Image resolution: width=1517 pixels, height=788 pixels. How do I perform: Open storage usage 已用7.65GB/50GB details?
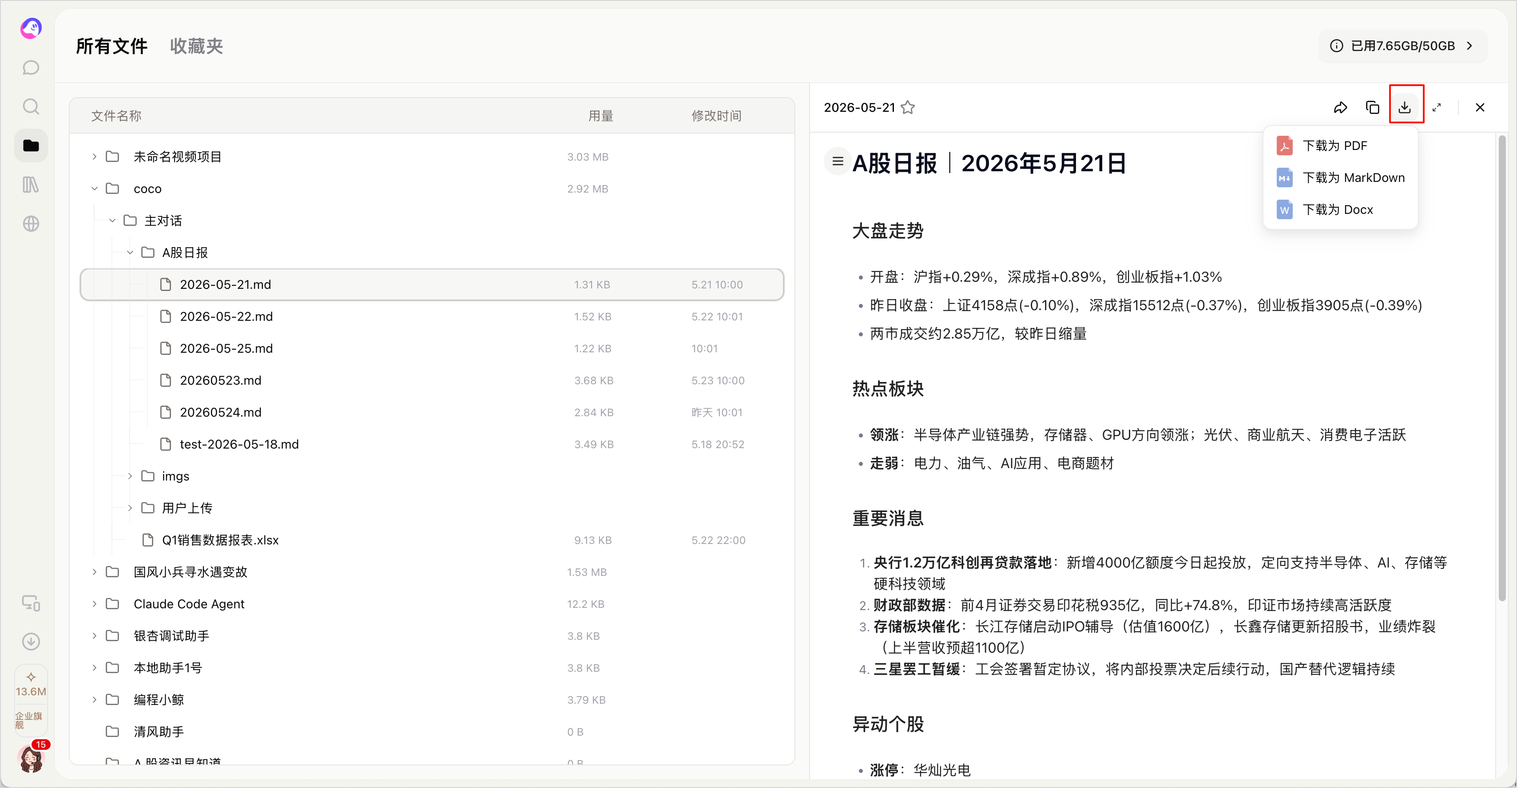tap(1402, 46)
